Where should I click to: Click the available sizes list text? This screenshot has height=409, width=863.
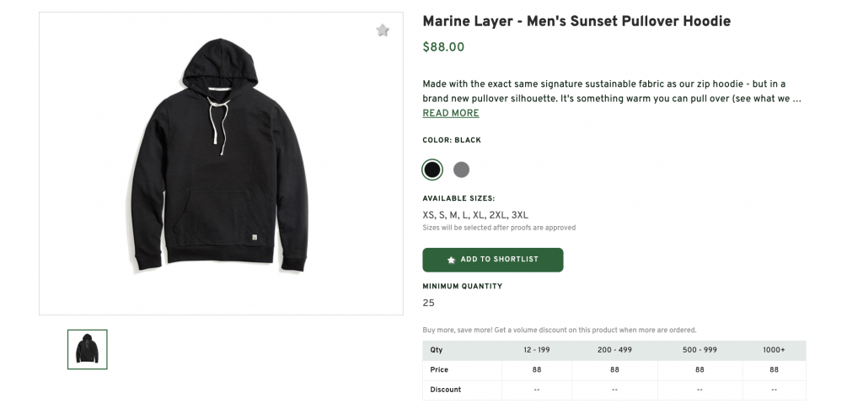click(x=475, y=215)
